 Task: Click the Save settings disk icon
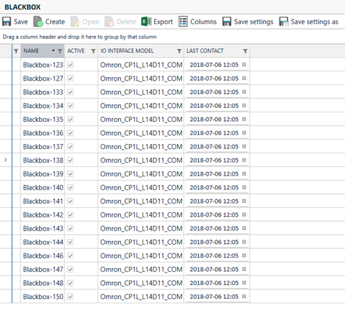point(227,21)
